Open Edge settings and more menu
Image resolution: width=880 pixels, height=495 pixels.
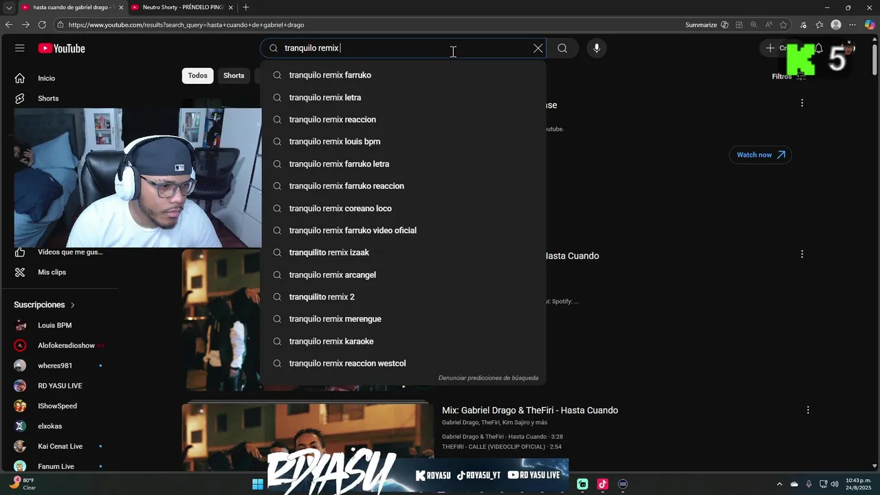852,25
